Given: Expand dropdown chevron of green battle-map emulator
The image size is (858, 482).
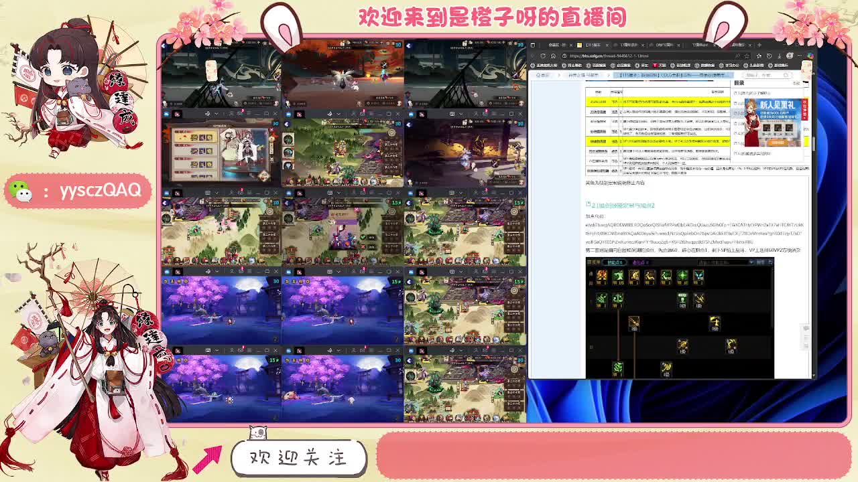Looking at the screenshot, I should tap(339, 113).
